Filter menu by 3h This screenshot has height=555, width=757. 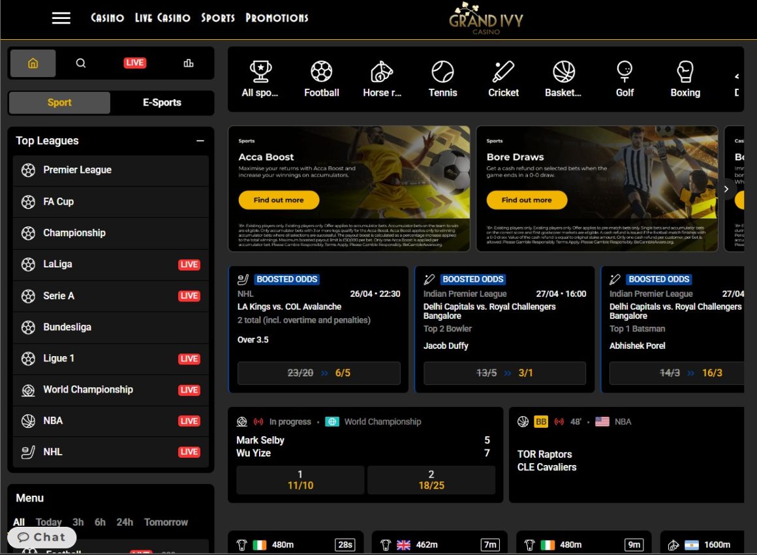point(78,522)
